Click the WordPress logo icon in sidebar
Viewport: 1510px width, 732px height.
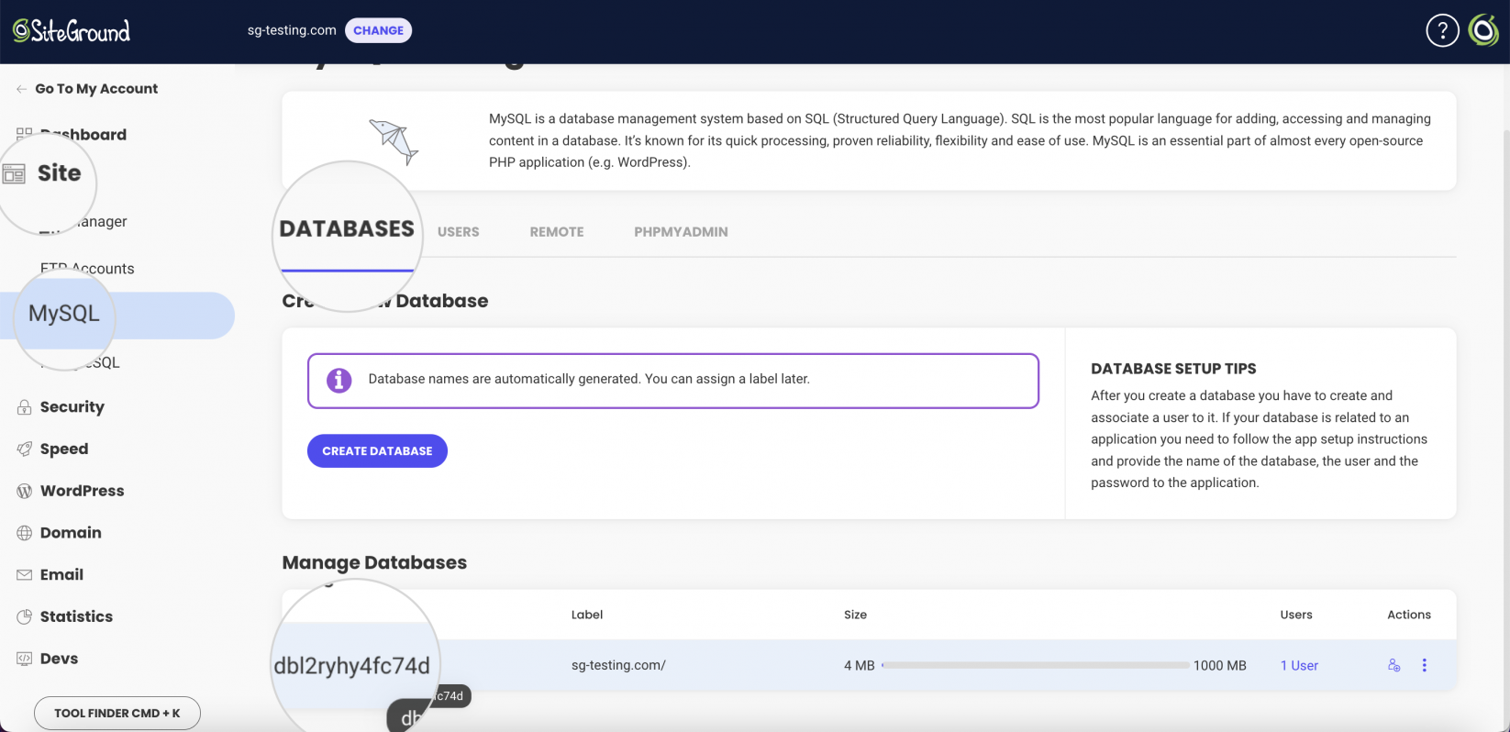[25, 491]
